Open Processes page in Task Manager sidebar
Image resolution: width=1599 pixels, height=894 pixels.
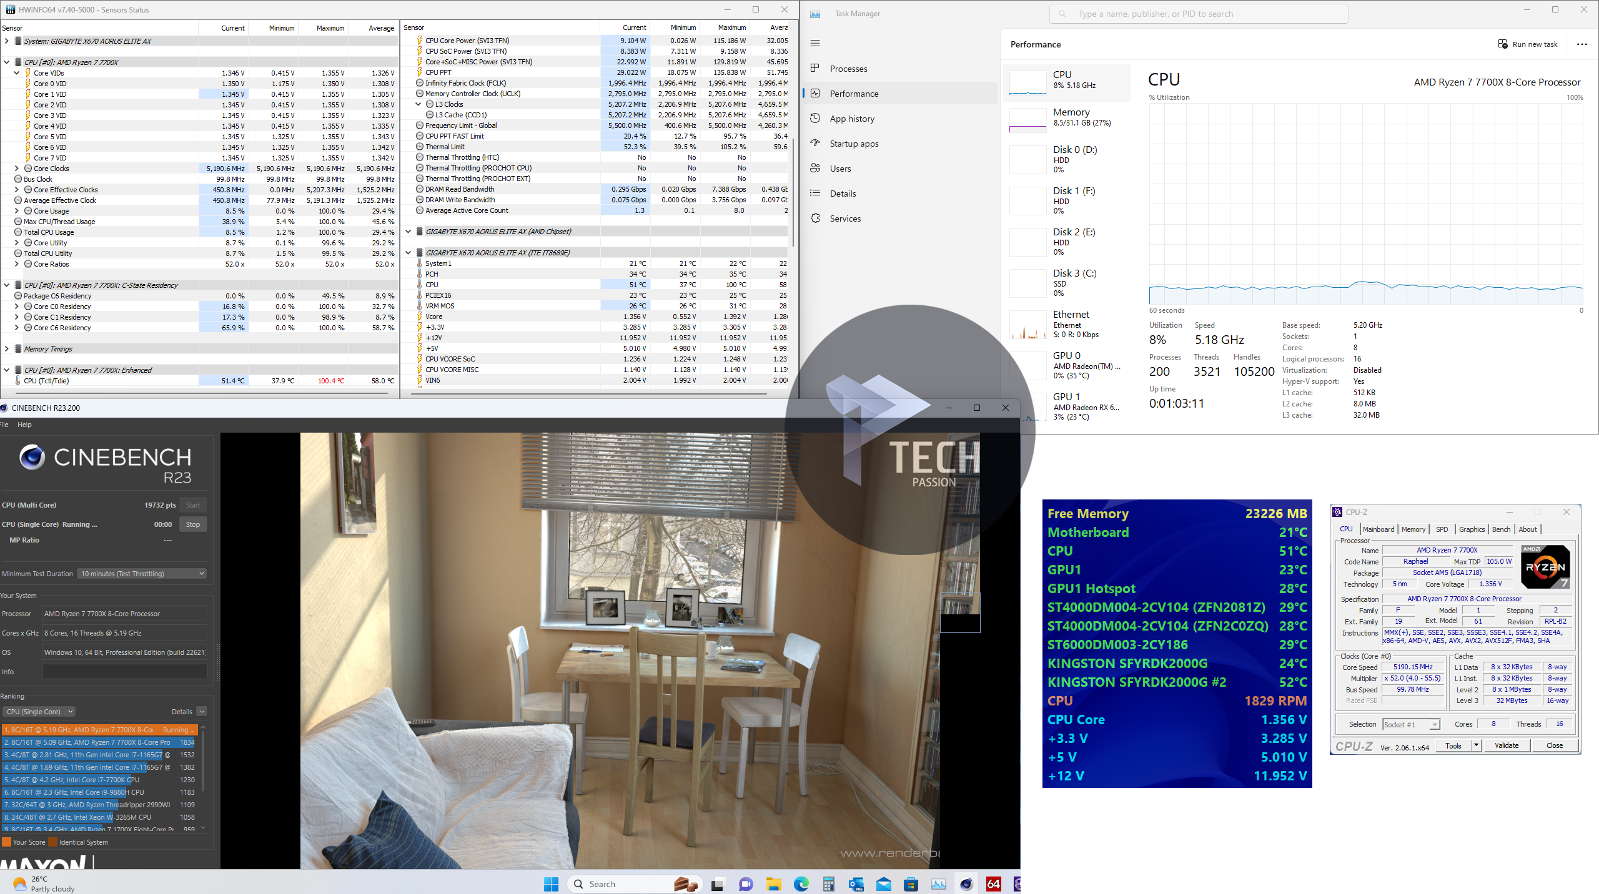pos(848,69)
